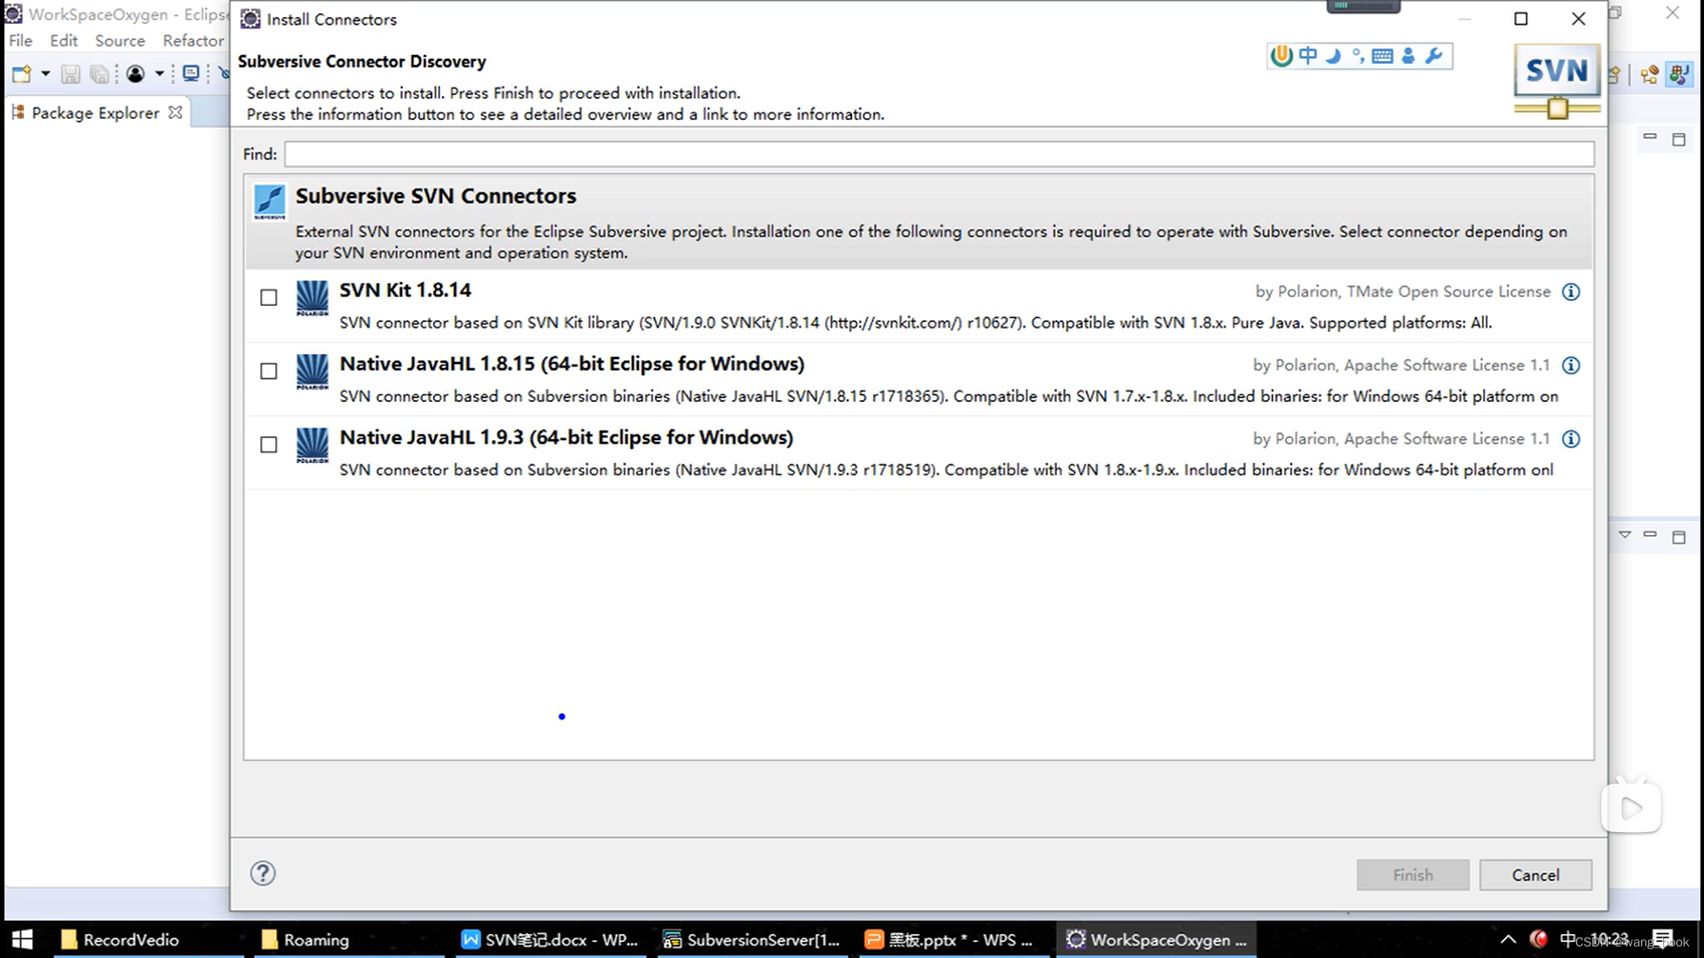Maximize the lower right Eclipse view panel

point(1678,537)
